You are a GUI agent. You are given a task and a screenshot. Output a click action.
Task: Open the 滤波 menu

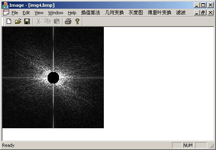(x=181, y=13)
